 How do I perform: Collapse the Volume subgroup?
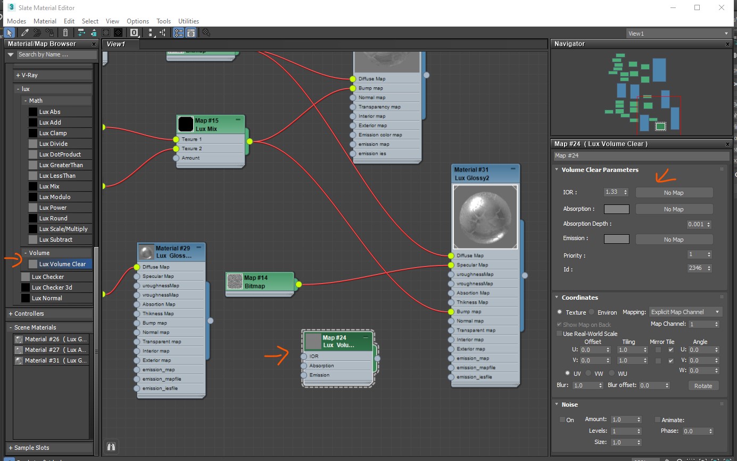click(26, 253)
